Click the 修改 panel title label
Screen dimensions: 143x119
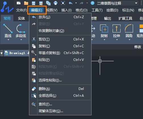point(138,47)
